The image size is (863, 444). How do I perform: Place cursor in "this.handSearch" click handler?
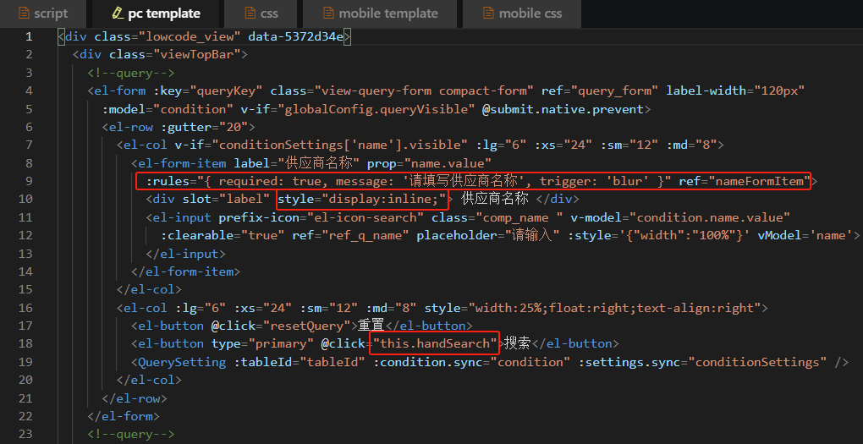point(436,343)
